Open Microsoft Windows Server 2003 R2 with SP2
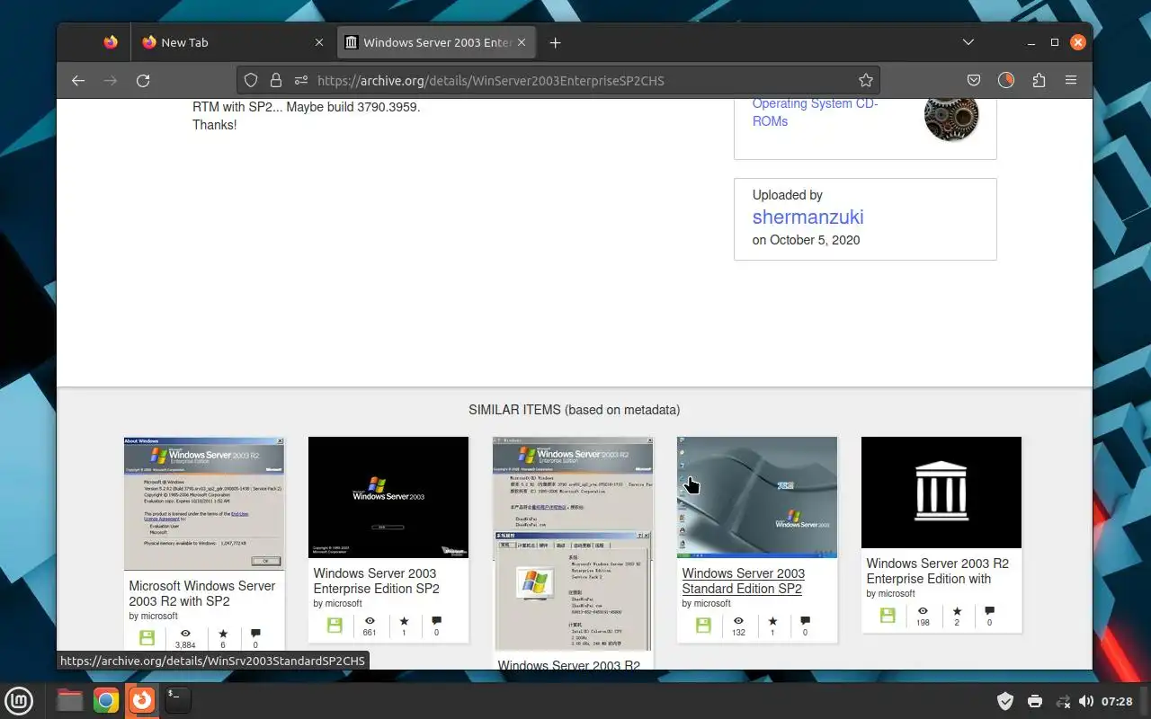The image size is (1151, 719). point(201,593)
